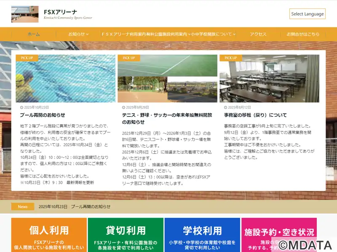Click the clock icon beside 2025年10月23日
337x252 pixels.
(21, 108)
